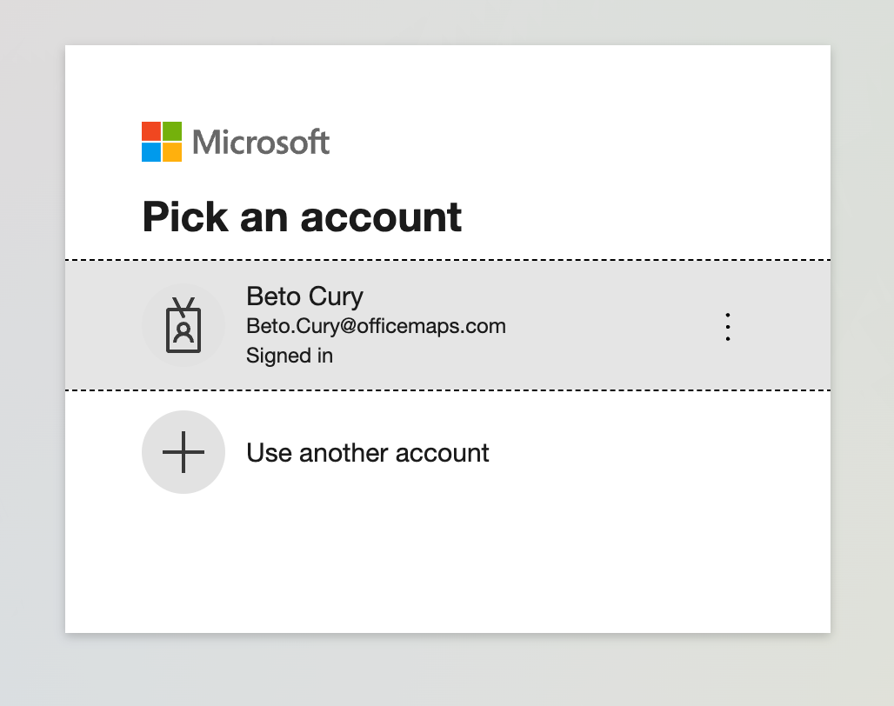
Task: Click the ID badge account icon
Action: click(x=183, y=325)
